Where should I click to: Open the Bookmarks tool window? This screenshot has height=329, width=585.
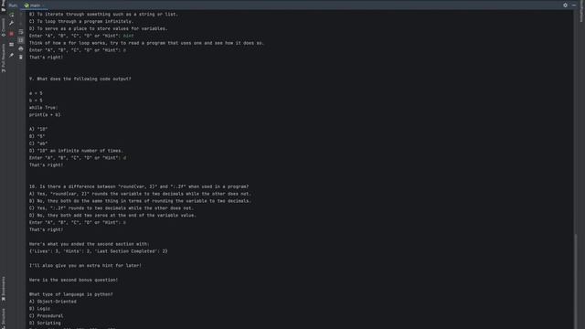tap(4, 289)
